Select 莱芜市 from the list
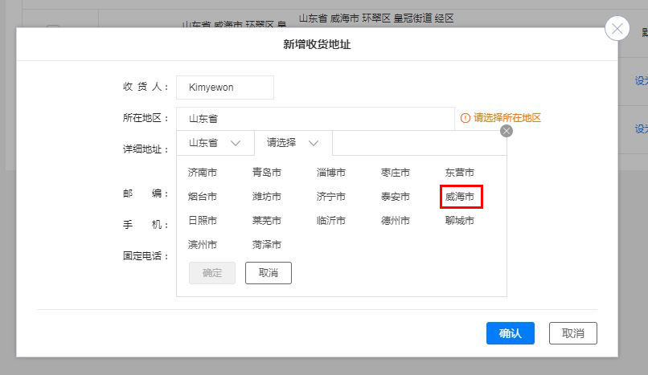The width and height of the screenshot is (648, 375). pos(267,221)
